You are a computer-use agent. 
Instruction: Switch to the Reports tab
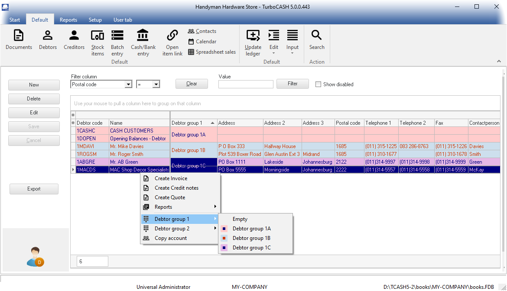(x=68, y=20)
